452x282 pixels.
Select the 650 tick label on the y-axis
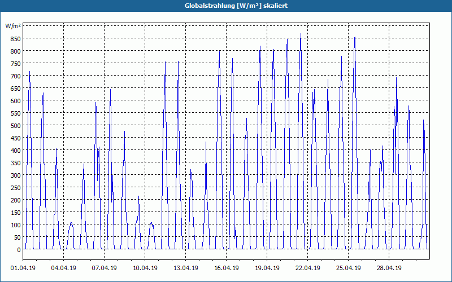click(x=16, y=89)
